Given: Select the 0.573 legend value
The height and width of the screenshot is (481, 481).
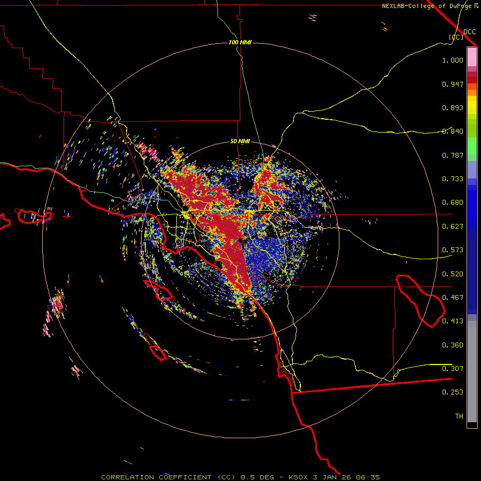Looking at the screenshot, I should [453, 250].
